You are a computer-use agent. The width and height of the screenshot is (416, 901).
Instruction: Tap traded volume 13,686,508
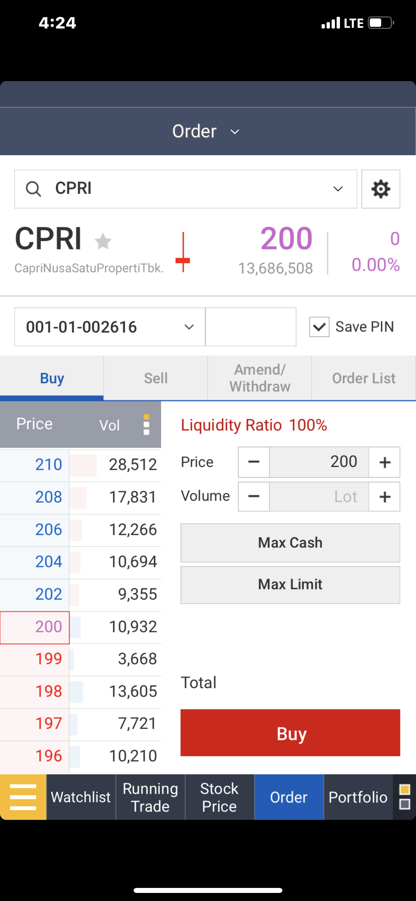275,268
